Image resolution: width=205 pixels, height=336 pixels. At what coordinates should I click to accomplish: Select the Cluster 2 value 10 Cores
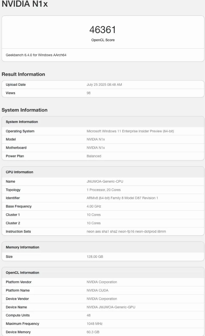[93, 223]
